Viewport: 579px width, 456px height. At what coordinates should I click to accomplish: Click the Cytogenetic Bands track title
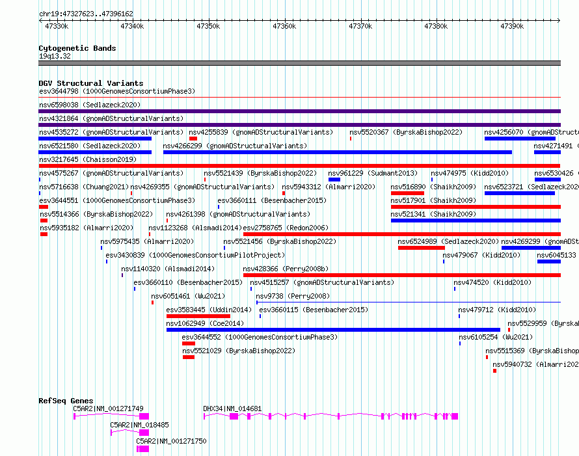(77, 48)
